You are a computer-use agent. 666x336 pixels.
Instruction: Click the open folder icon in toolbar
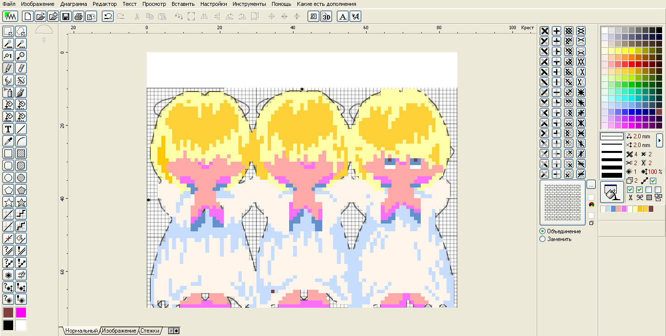[41, 16]
